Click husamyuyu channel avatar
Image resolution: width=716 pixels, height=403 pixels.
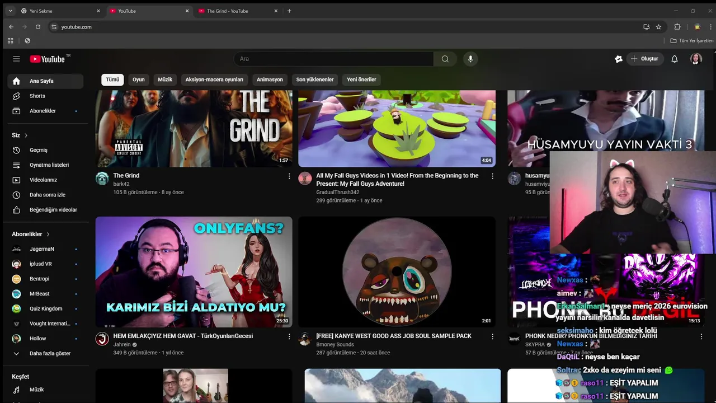pos(514,179)
